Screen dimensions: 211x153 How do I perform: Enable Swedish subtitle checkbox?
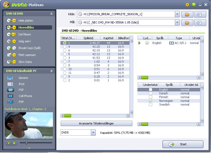pos(151,104)
